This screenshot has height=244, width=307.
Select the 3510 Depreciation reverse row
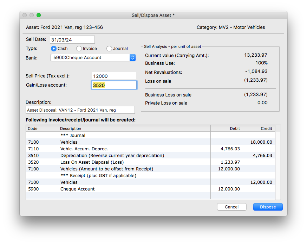click(151, 156)
